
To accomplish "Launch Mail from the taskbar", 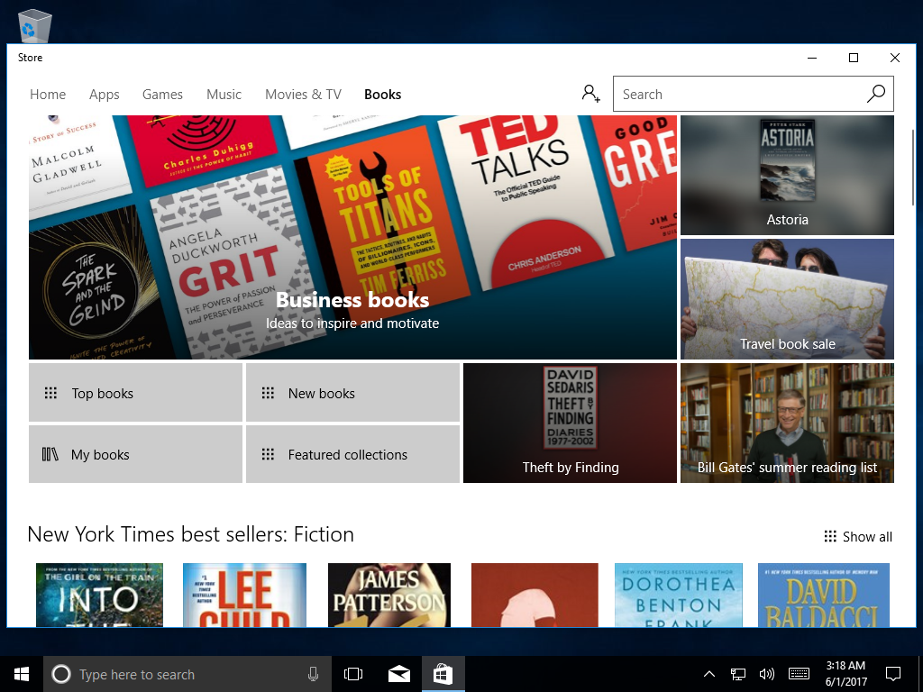I will (399, 674).
